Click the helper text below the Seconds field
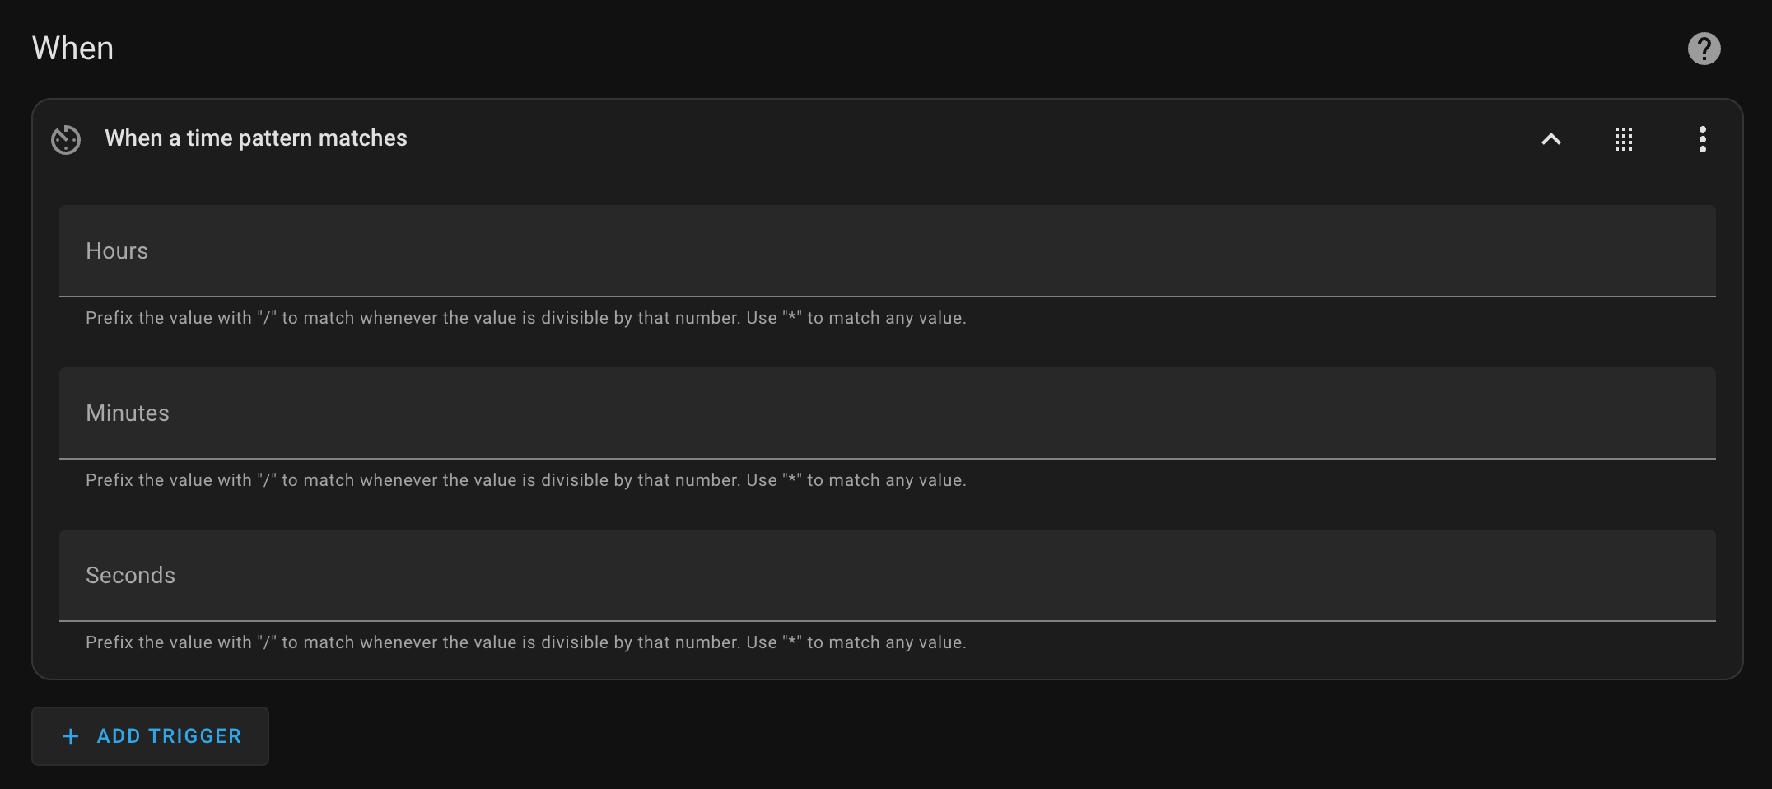Screen dimensions: 1772x789 click(525, 642)
